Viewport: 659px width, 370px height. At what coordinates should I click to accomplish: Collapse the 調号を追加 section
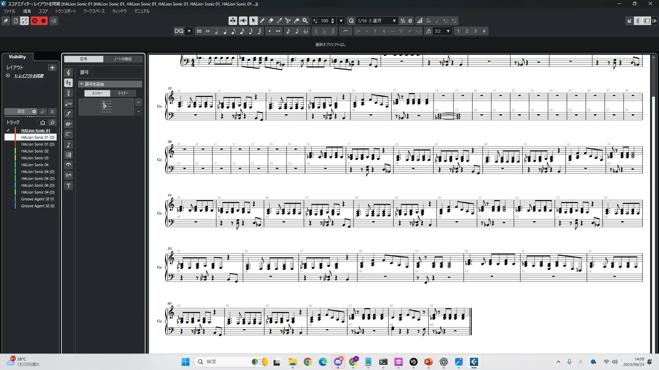tap(81, 84)
